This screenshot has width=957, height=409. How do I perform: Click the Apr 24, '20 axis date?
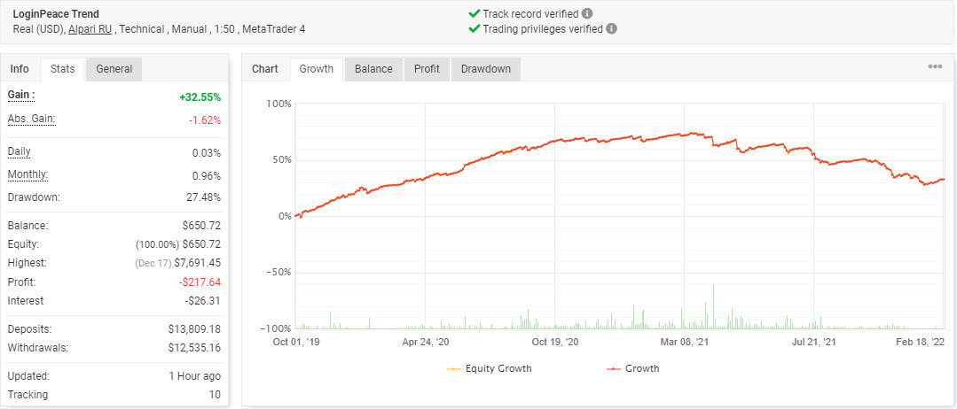(426, 342)
